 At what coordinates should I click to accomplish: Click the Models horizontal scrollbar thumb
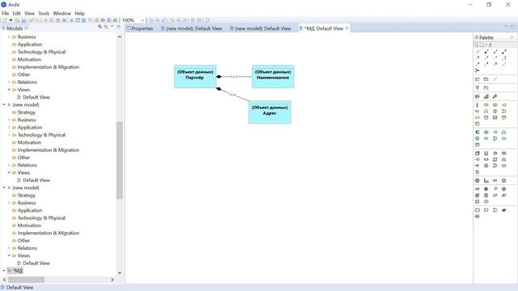click(26, 280)
